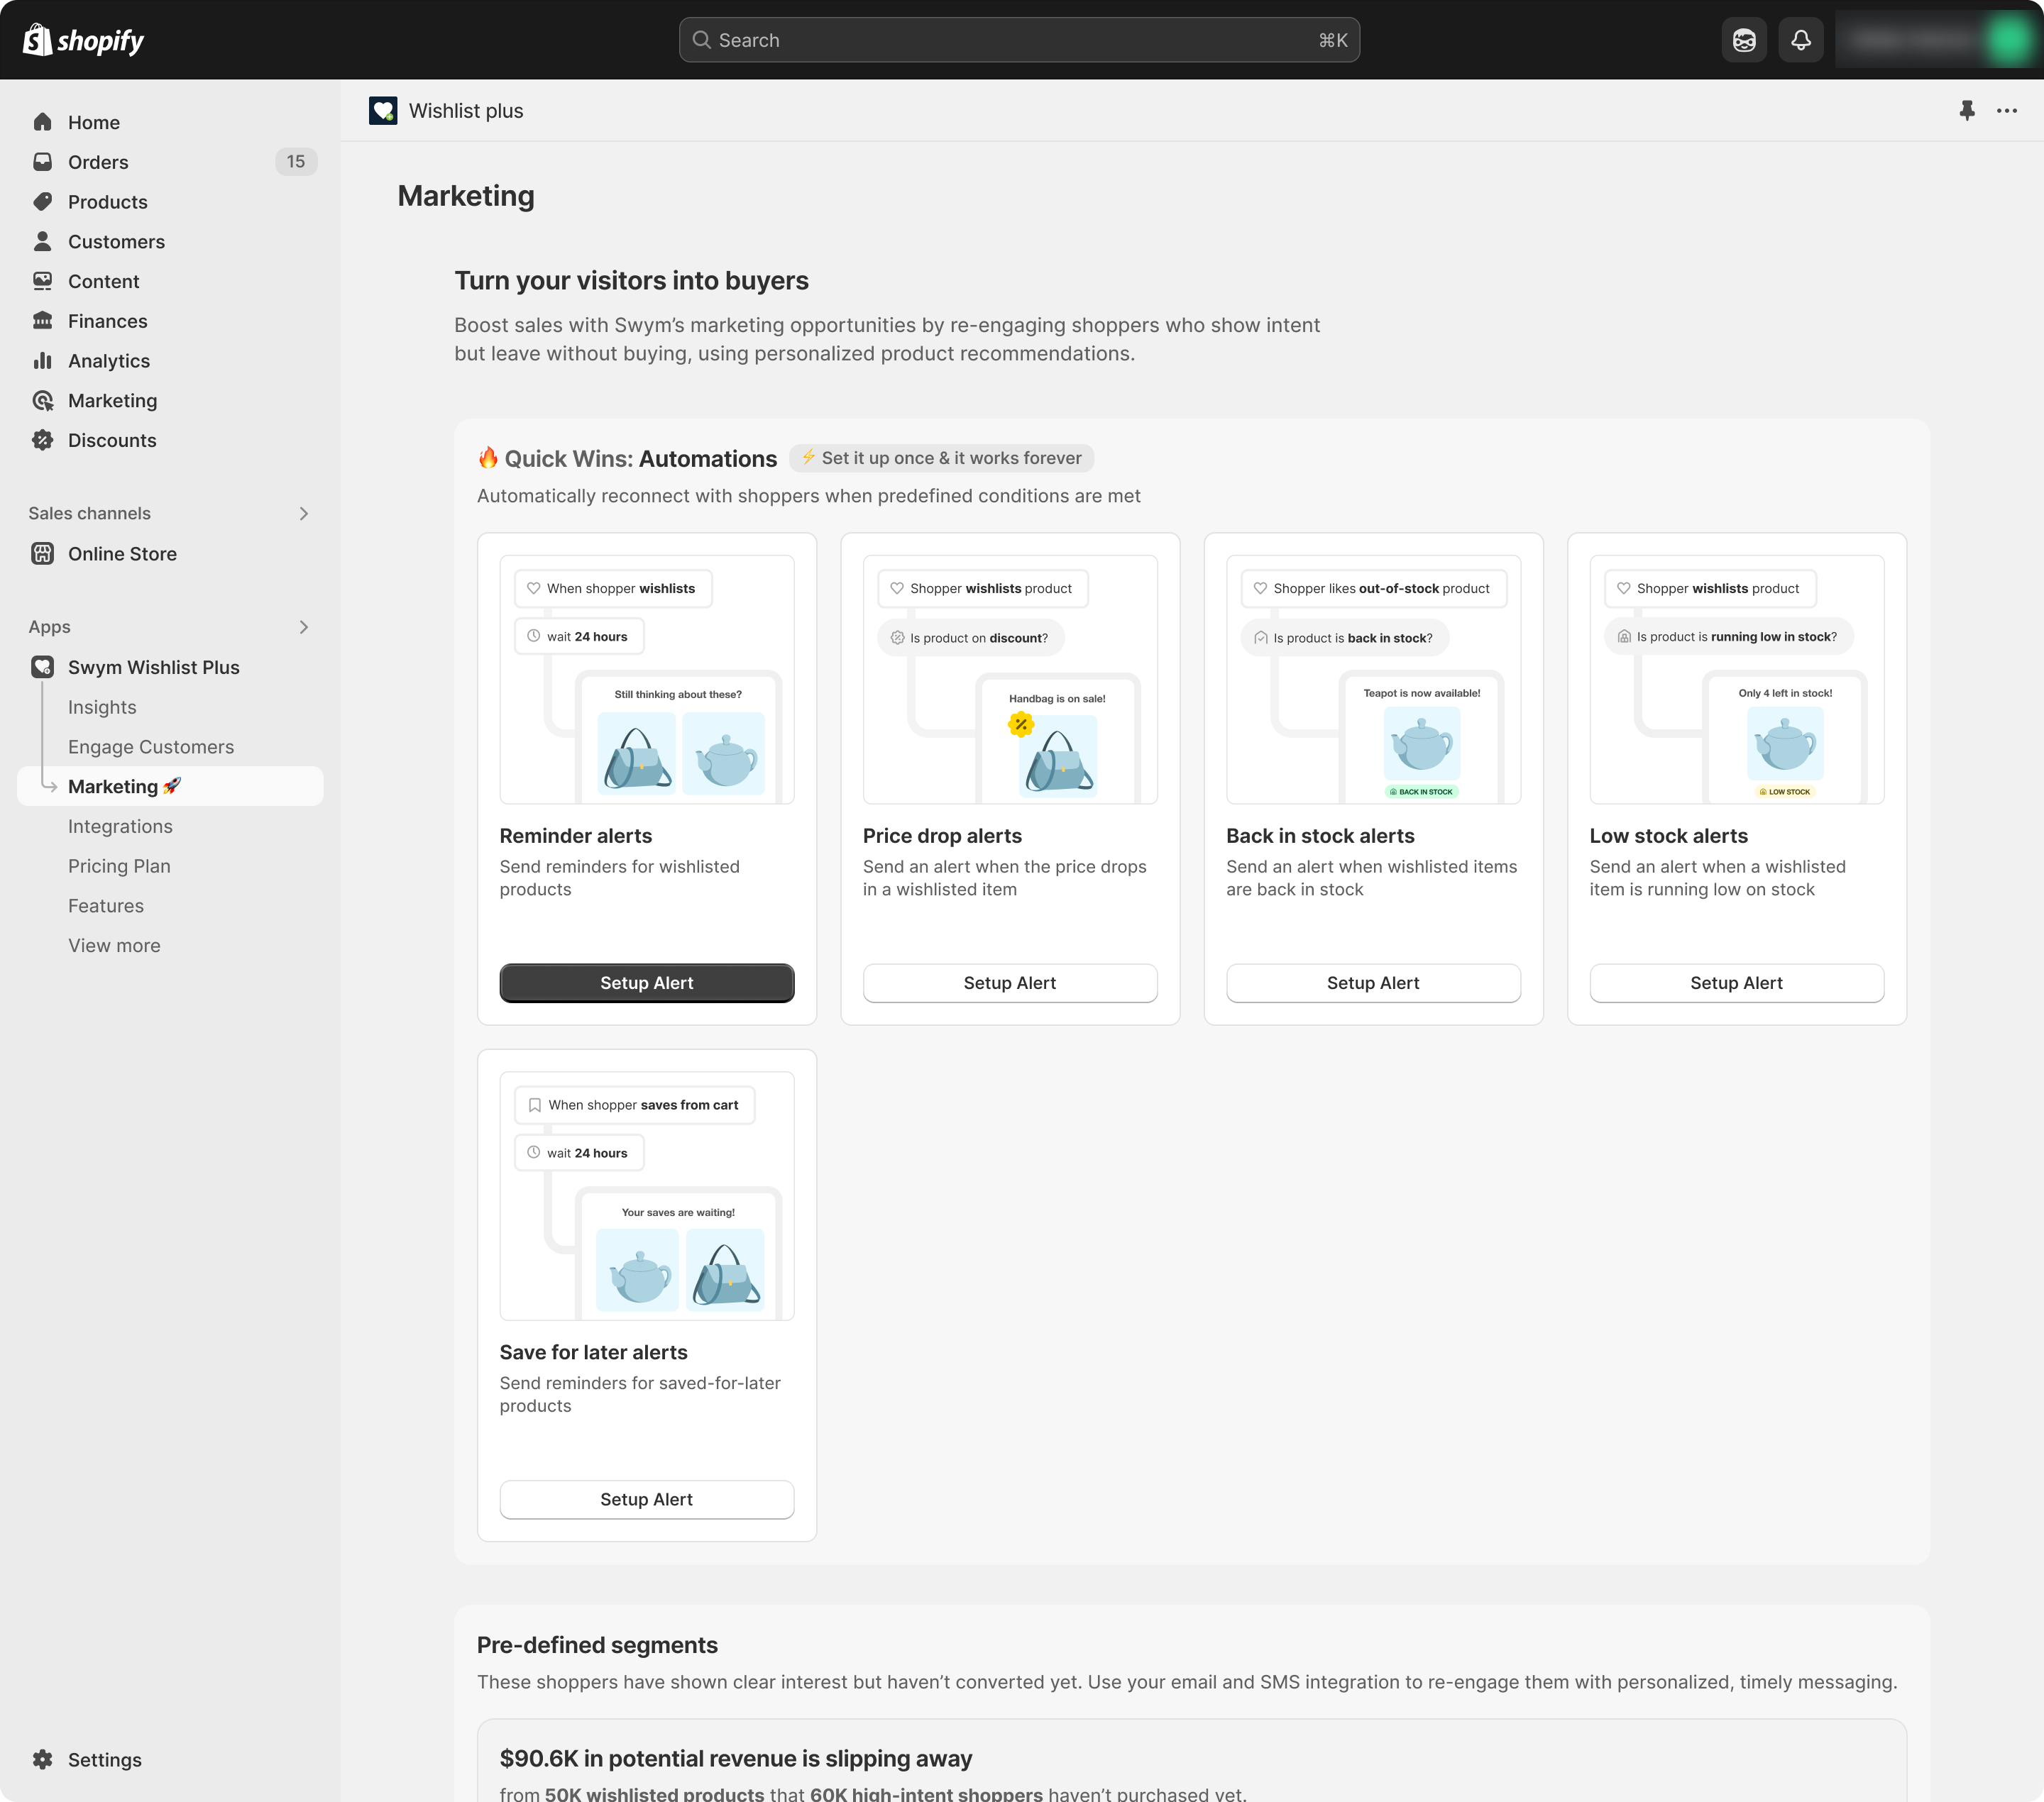This screenshot has width=2044, height=1802.
Task: Open the three-dot more actions menu
Action: point(2006,111)
